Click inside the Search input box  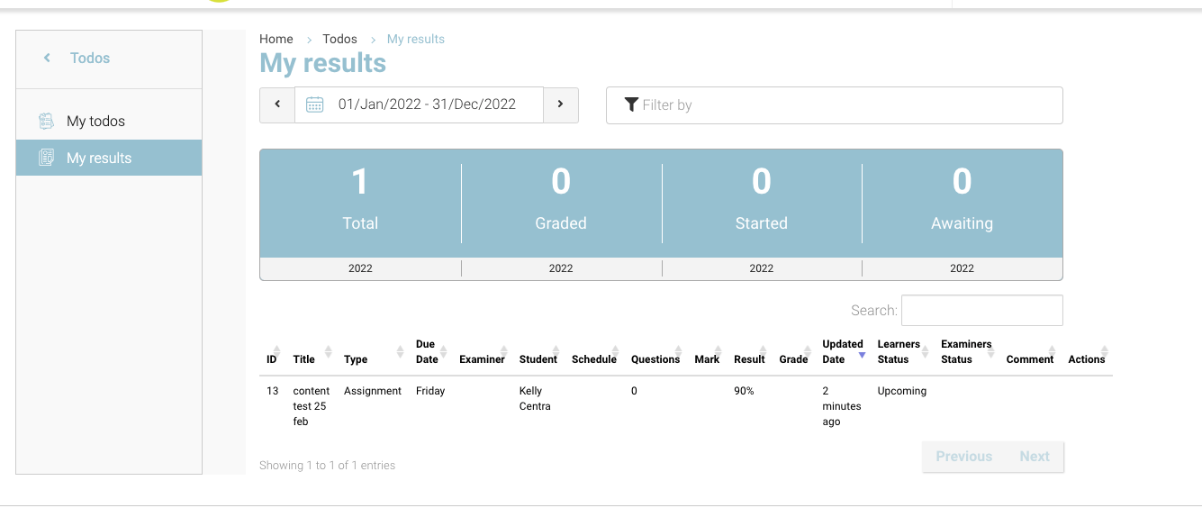(x=981, y=310)
